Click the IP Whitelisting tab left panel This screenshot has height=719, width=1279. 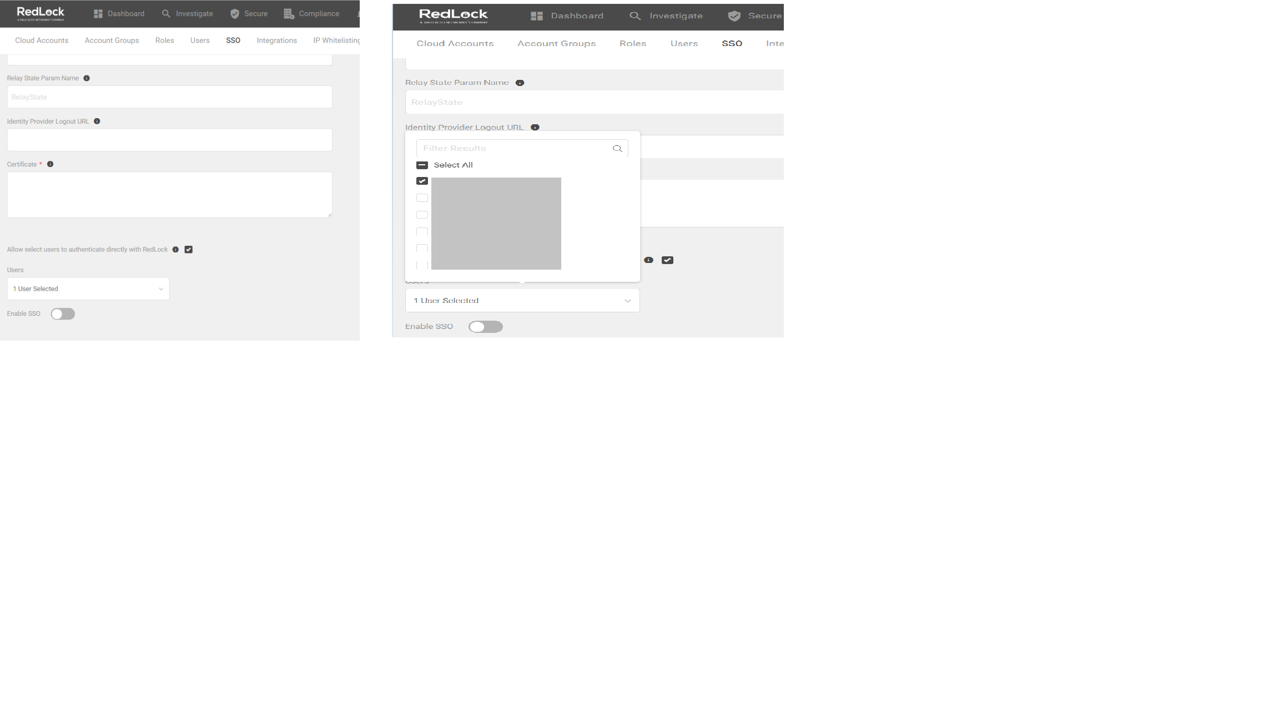[336, 40]
